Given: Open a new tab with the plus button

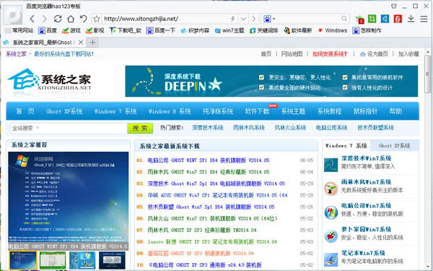Looking at the screenshot, I should tap(92, 43).
